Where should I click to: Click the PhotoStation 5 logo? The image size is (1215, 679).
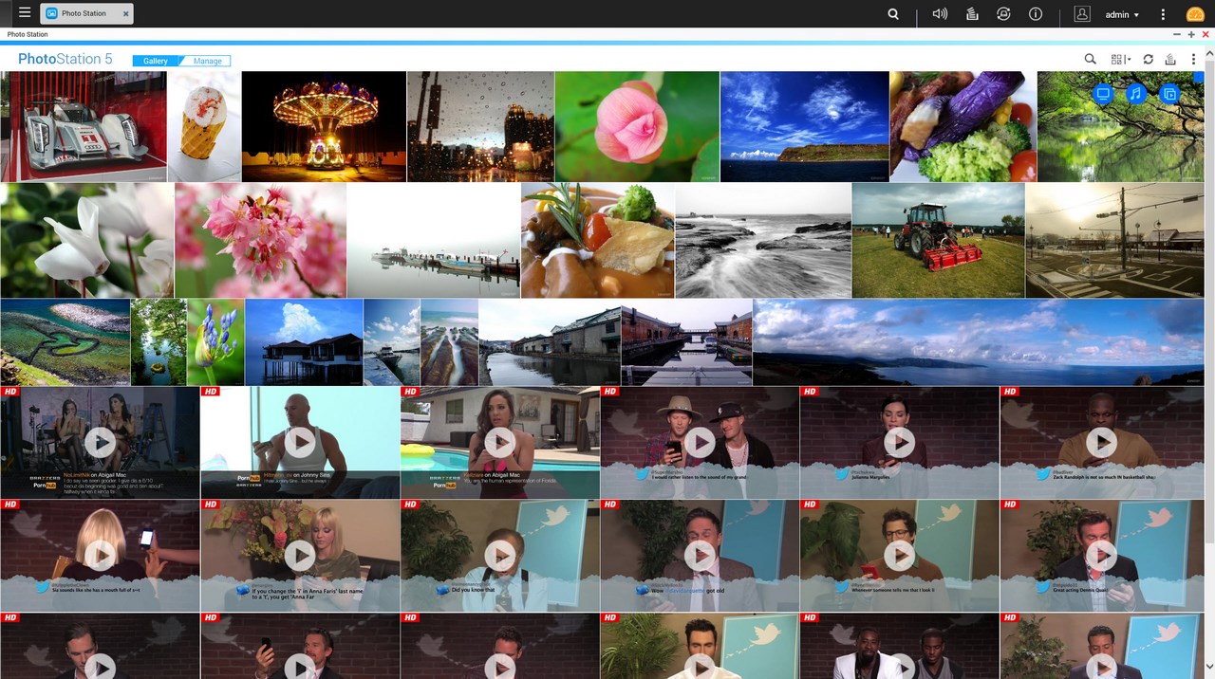point(65,59)
